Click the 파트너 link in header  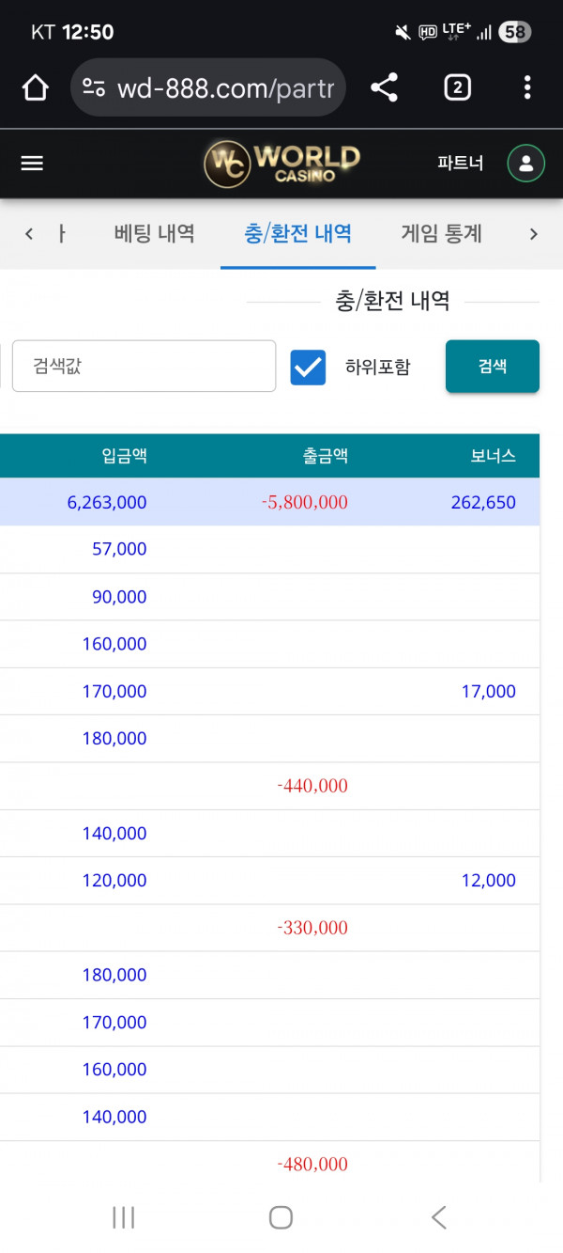coord(460,164)
